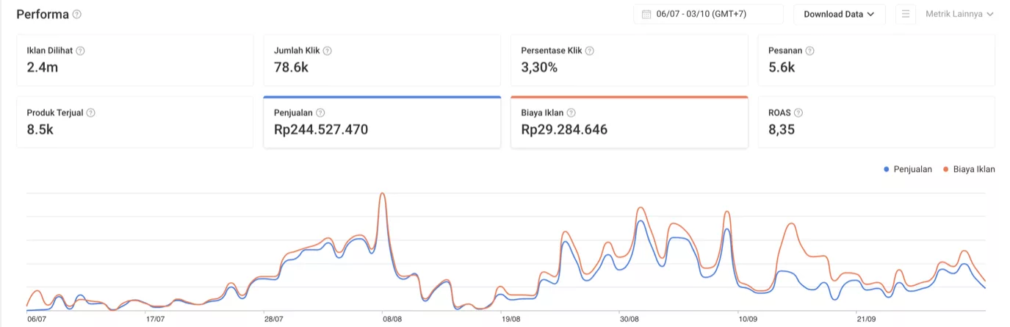Click help icon beside Iklan Dilihat
1010x327 pixels.
point(81,51)
